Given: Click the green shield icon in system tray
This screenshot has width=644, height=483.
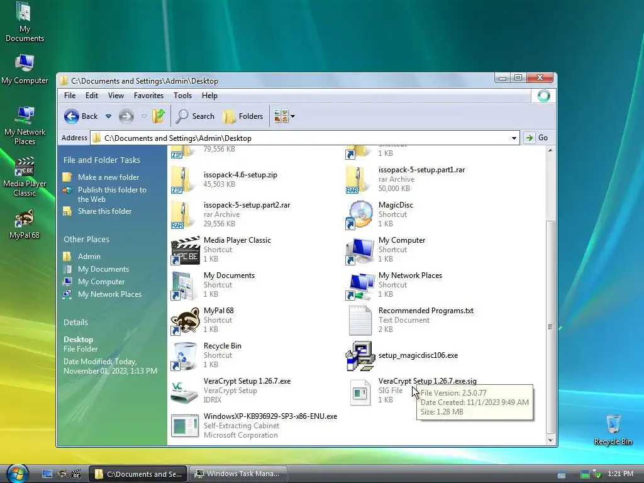Looking at the screenshot, I should [597, 474].
